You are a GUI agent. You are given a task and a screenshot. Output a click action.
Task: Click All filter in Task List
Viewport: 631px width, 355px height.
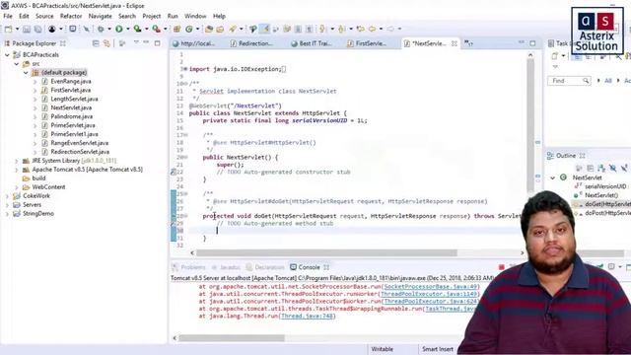click(x=608, y=81)
